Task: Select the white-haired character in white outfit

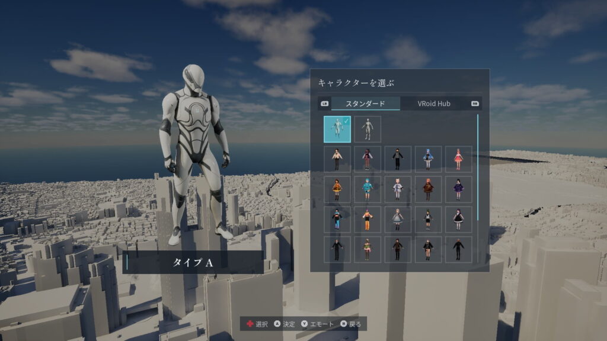Action: click(x=398, y=189)
